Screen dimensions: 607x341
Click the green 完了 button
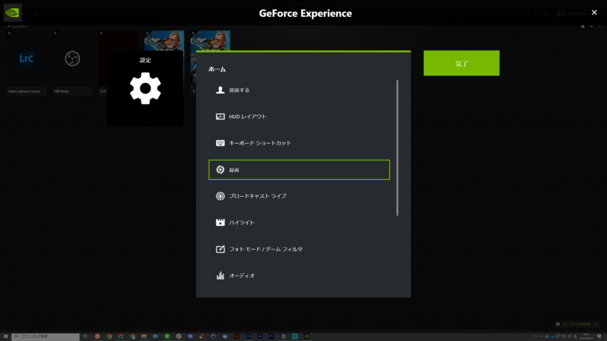pyautogui.click(x=461, y=63)
